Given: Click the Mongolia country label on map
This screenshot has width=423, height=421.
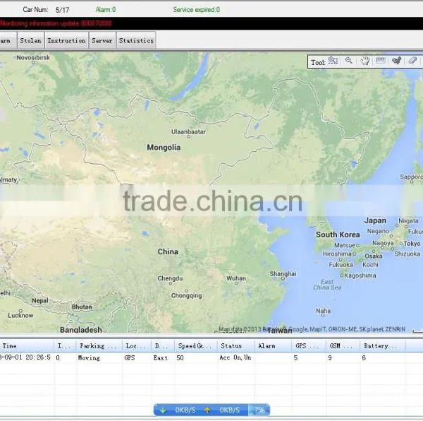Looking at the screenshot, I should click(164, 147).
